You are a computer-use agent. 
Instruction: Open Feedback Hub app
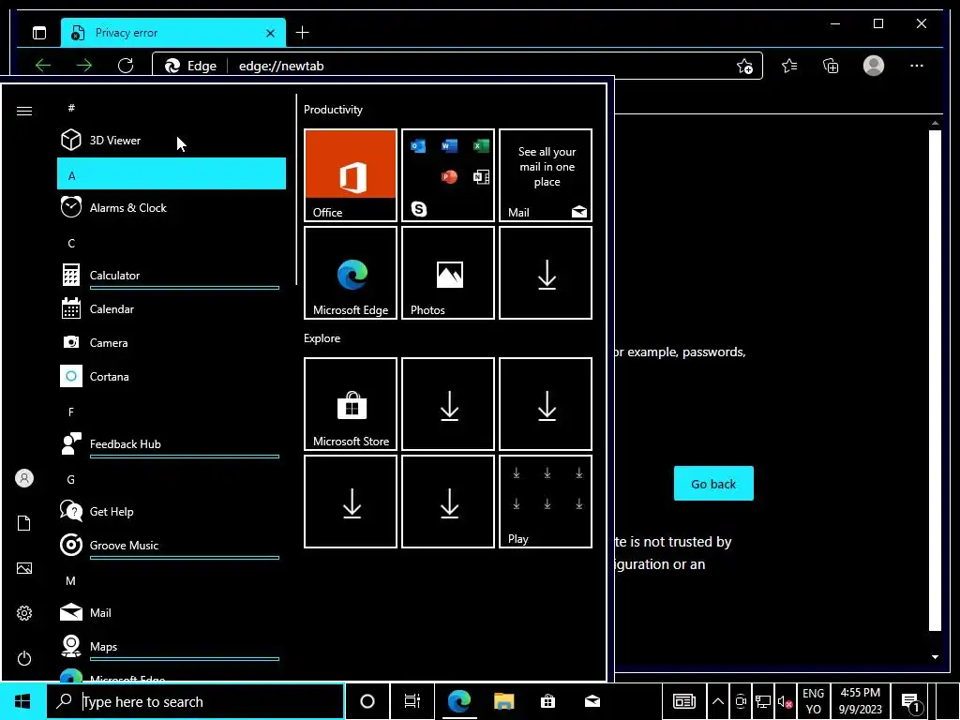pyautogui.click(x=172, y=443)
